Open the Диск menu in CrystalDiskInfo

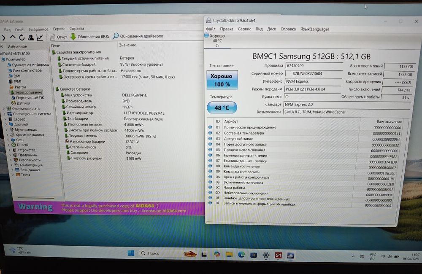tap(271, 29)
